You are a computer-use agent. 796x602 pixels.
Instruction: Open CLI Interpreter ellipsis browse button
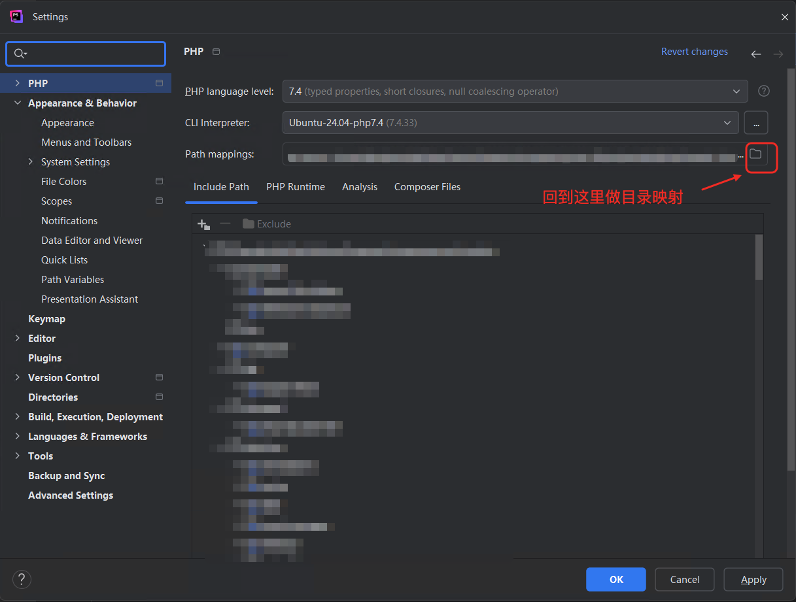pyautogui.click(x=756, y=123)
